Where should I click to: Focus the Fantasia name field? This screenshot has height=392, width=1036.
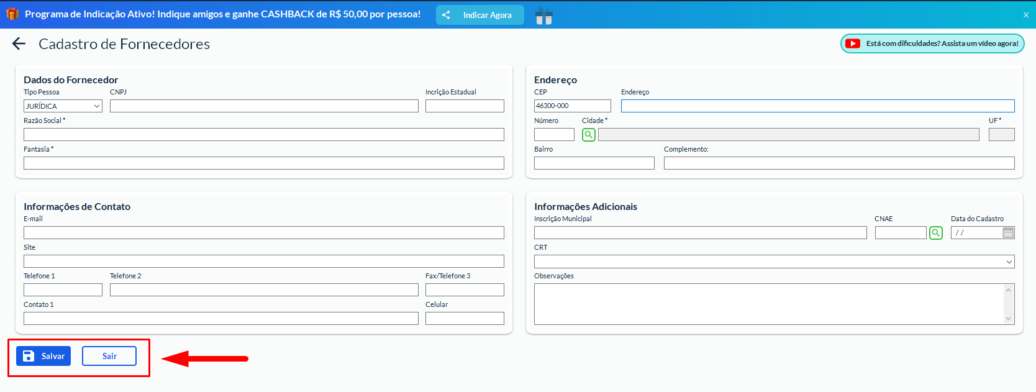[264, 163]
